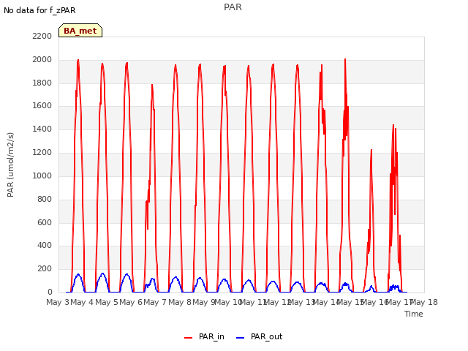Click the 0 y-axis tick label
Image resolution: width=468 pixels, height=351 pixels.
[x=50, y=292]
